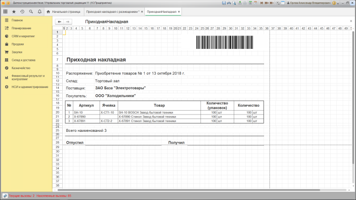The image size is (356, 200).
Task: Open the sections grid menu icon
Action: (5, 11)
